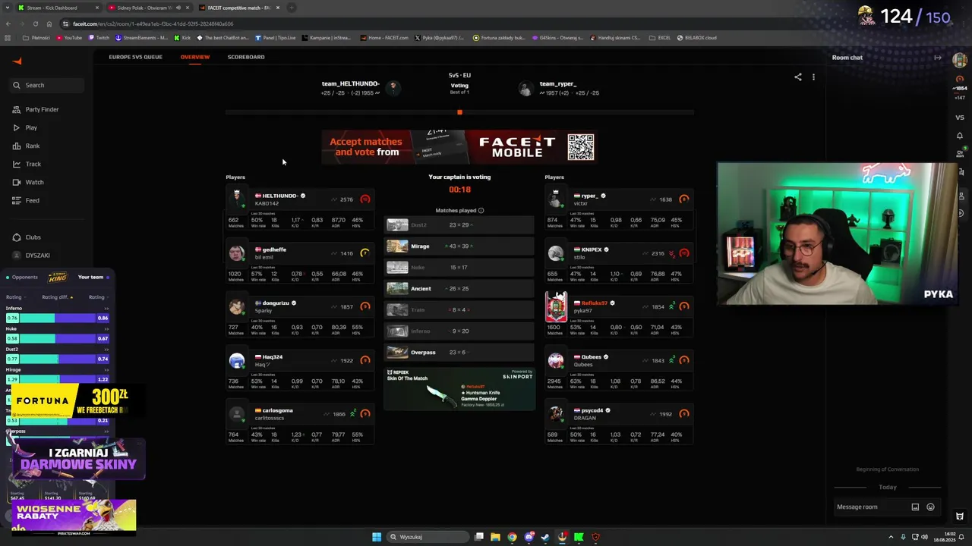Open the Feed section in sidebar
Image resolution: width=972 pixels, height=546 pixels.
26,200
